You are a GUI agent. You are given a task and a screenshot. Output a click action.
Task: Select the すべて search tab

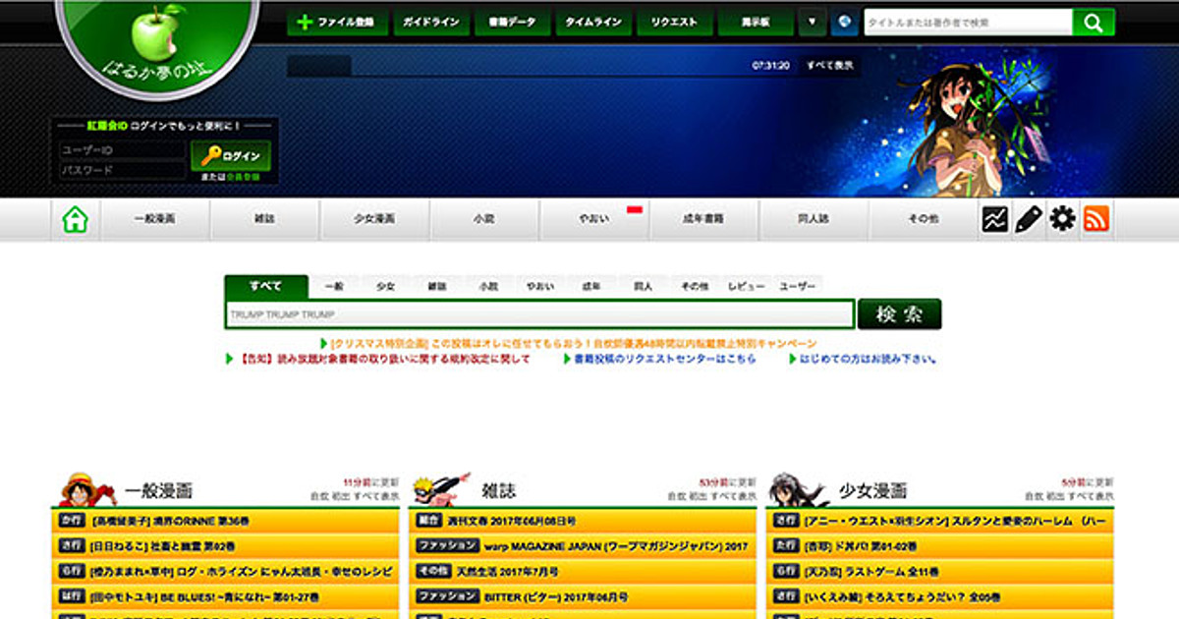(265, 287)
